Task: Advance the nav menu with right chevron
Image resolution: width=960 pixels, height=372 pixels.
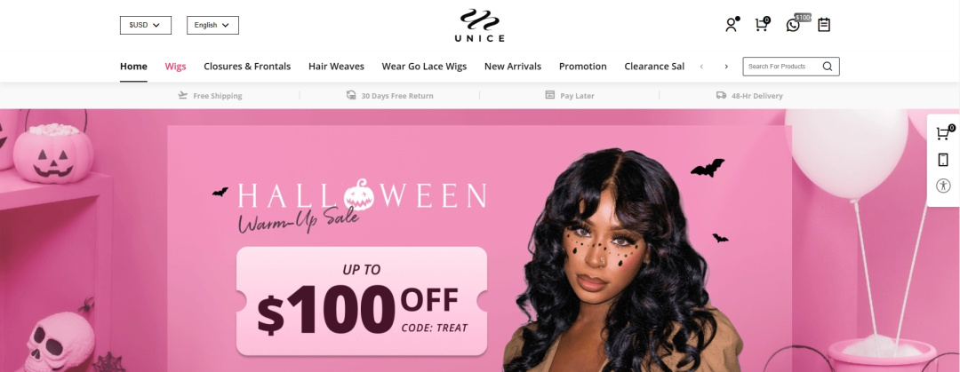Action: [x=726, y=67]
